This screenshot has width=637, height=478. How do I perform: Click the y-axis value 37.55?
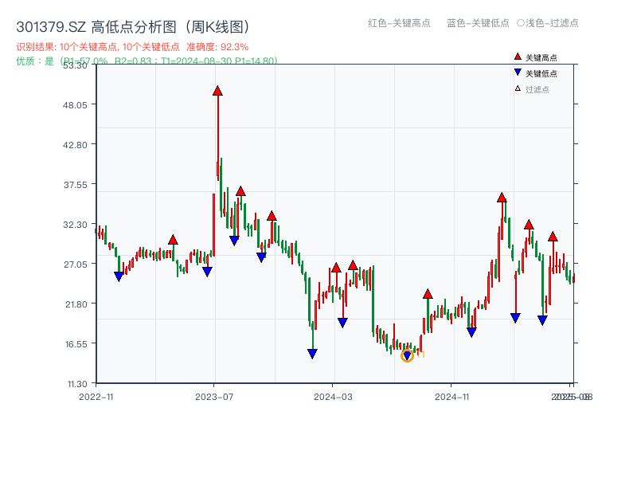[x=75, y=185]
